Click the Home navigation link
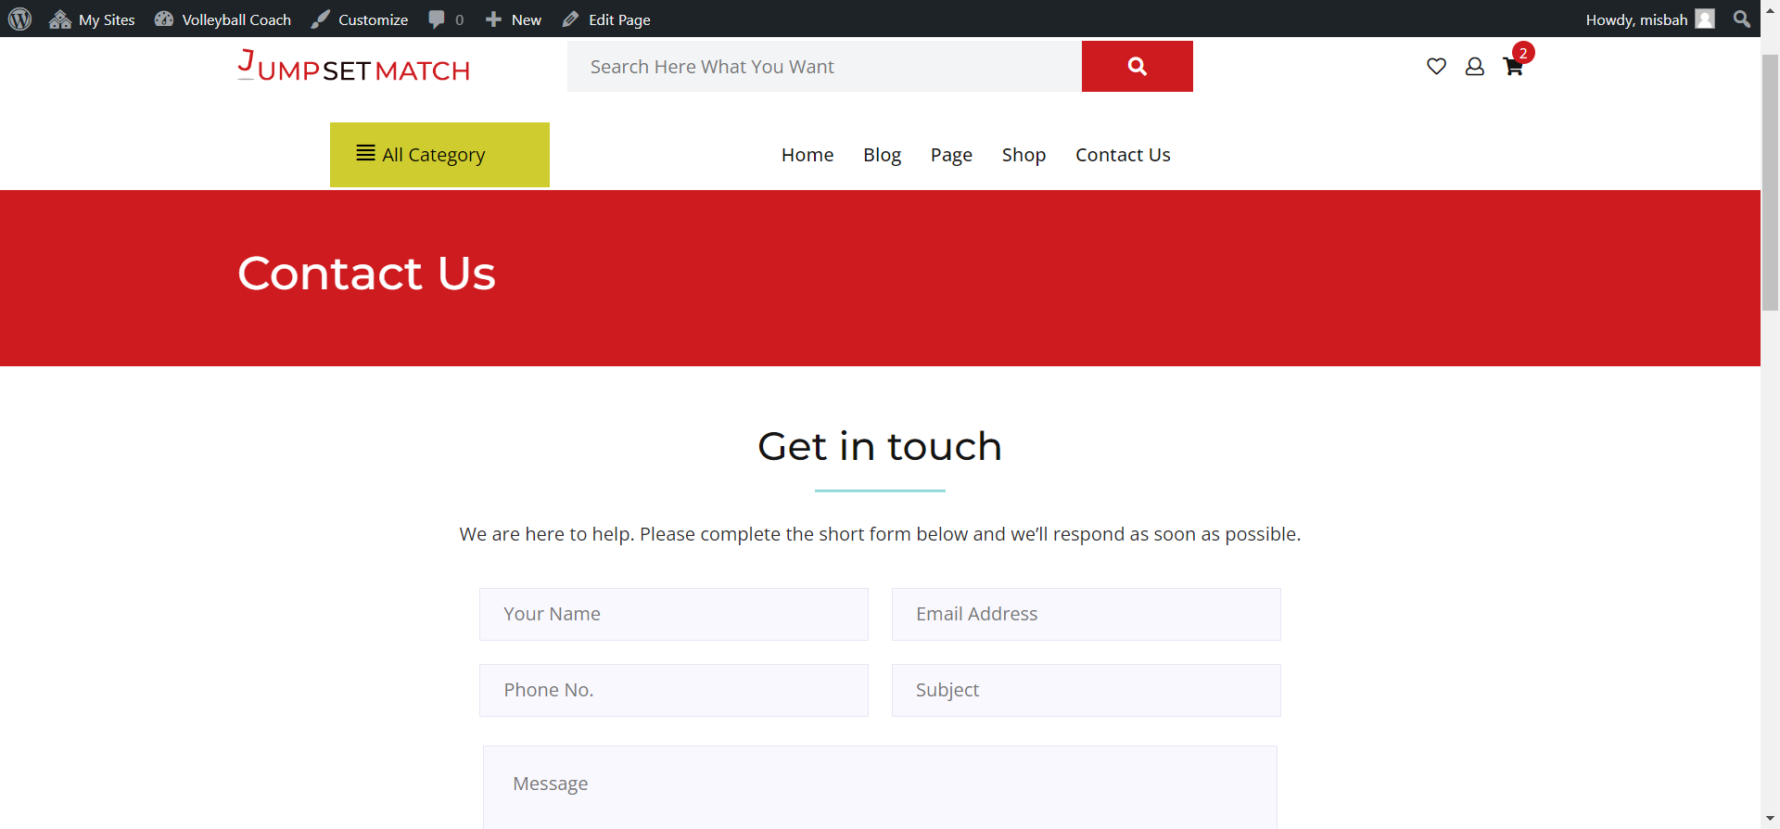 point(807,155)
